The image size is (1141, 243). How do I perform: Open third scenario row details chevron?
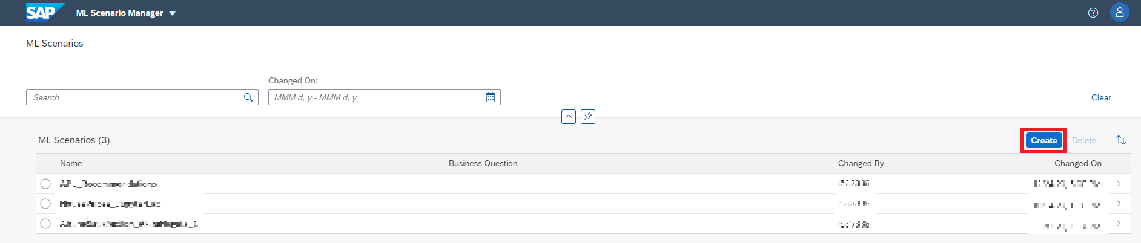[1119, 224]
